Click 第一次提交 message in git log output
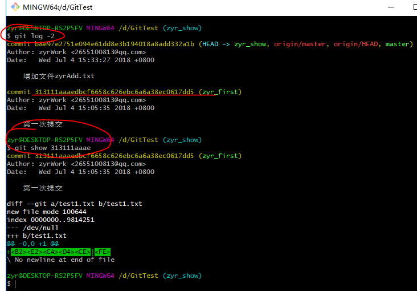The height and width of the screenshot is (291, 417). point(43,124)
